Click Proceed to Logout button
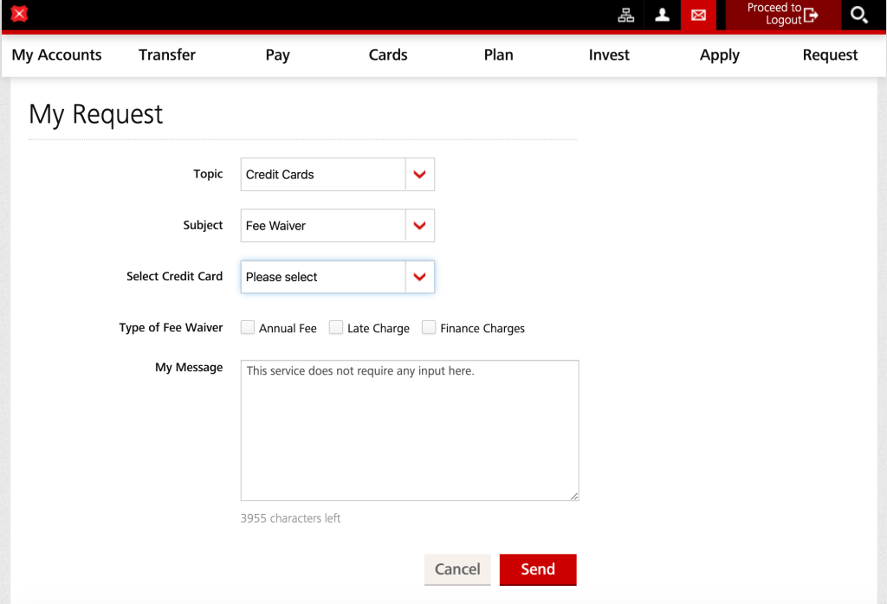The height and width of the screenshot is (604, 887). click(x=782, y=15)
